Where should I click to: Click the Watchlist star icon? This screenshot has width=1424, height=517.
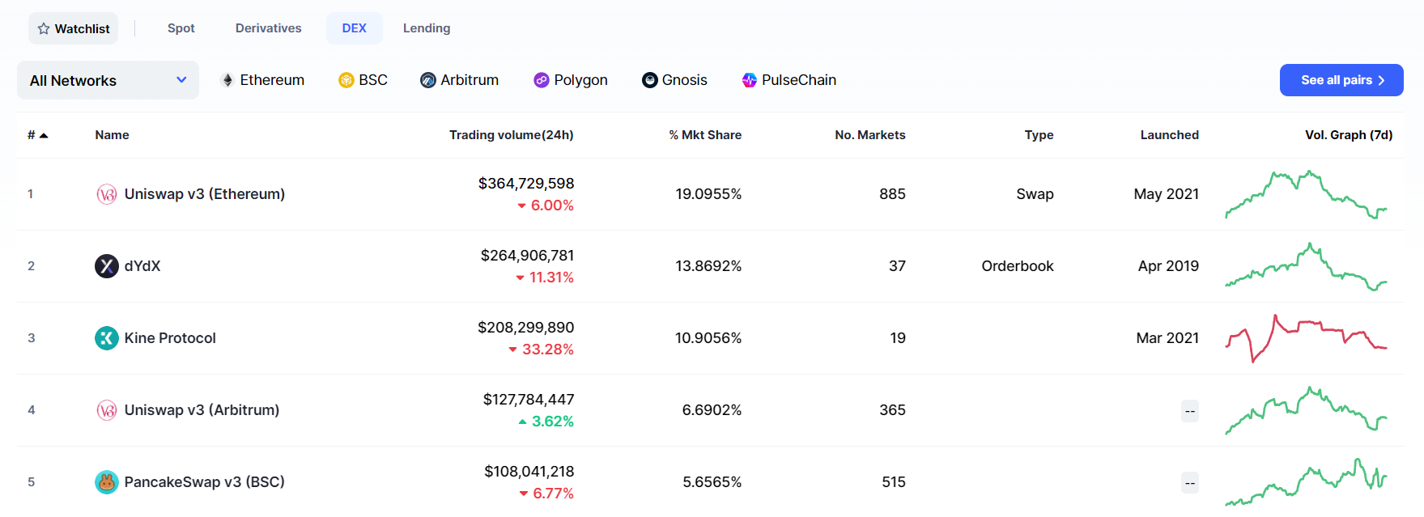(44, 29)
